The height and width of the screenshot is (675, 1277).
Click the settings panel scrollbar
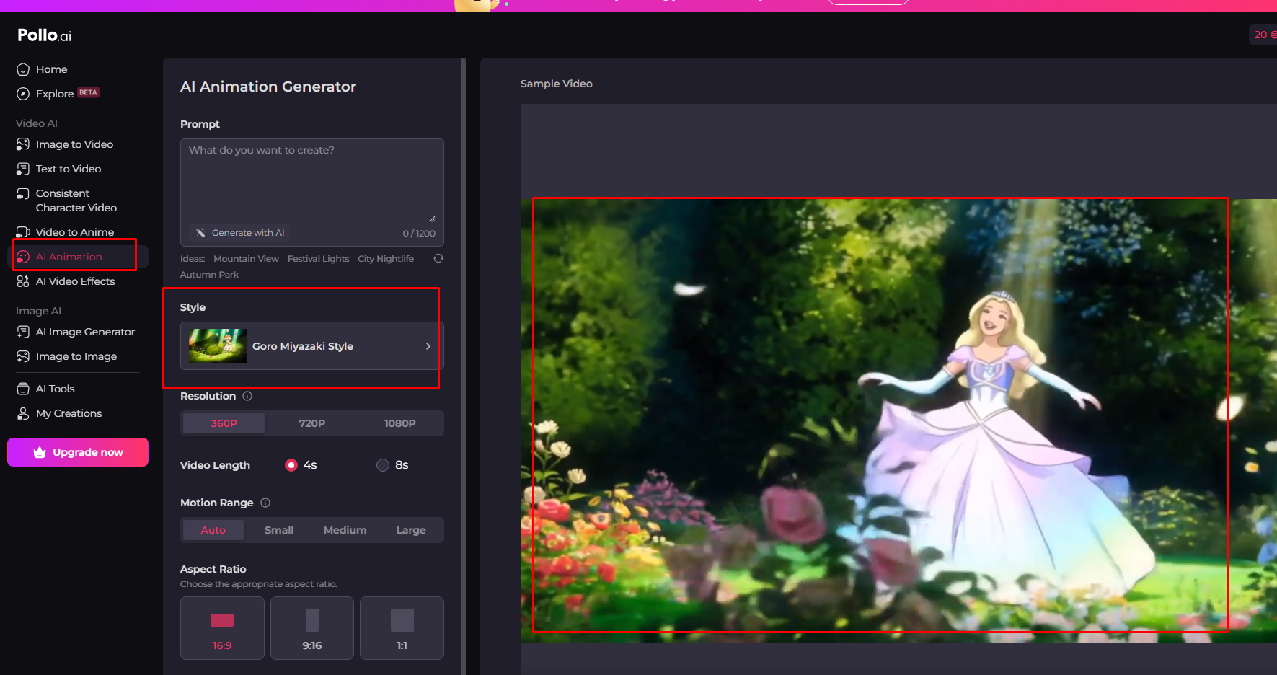464,366
